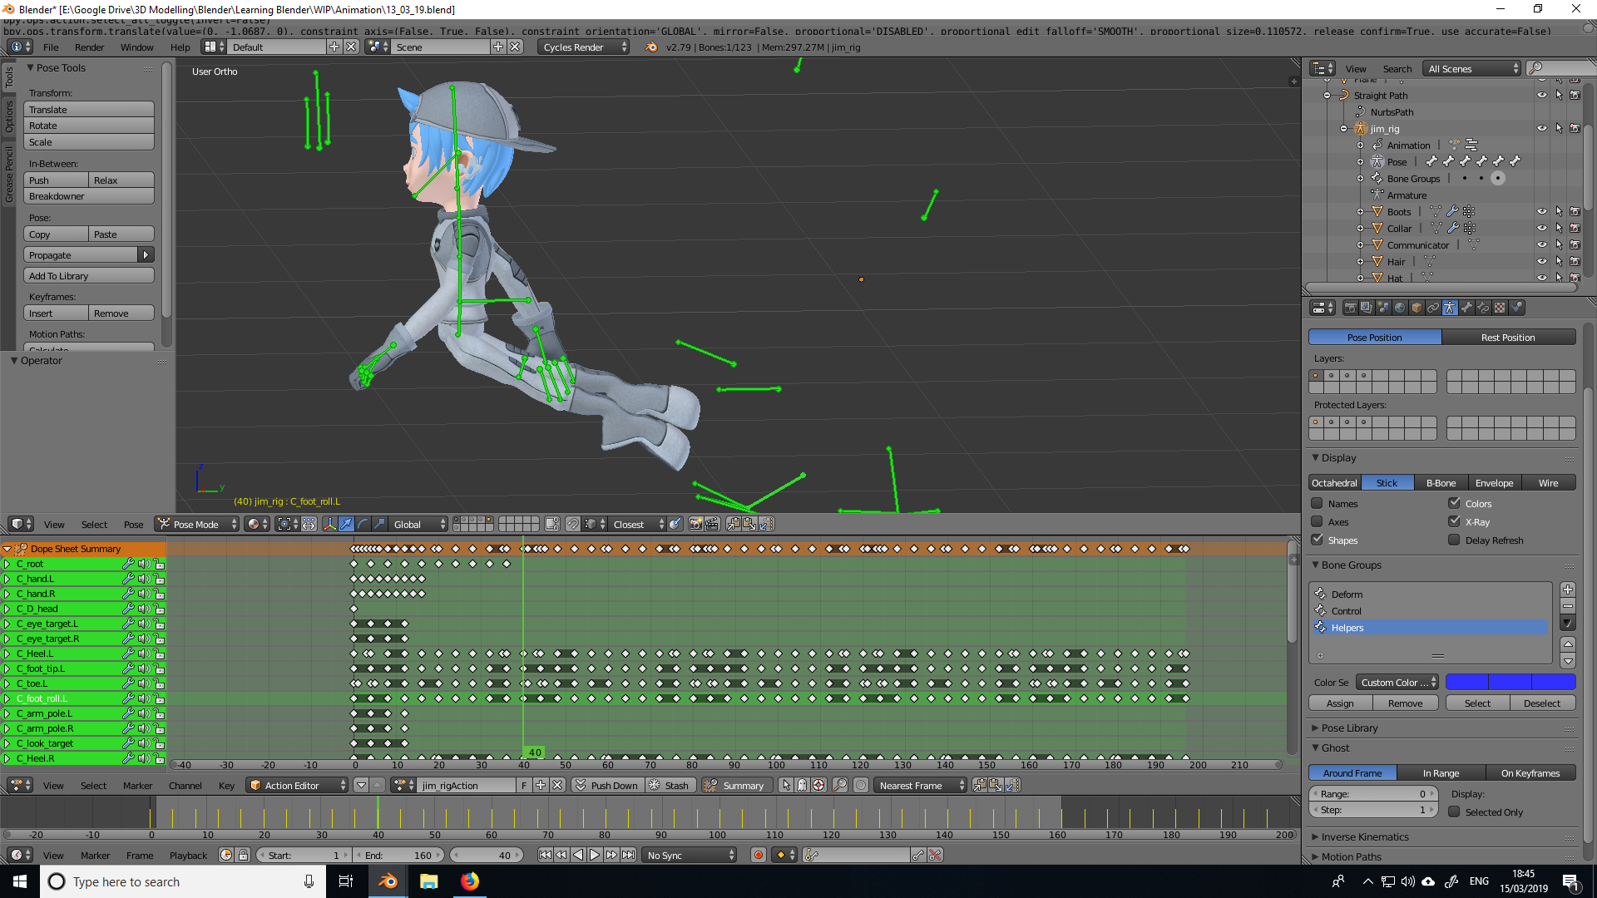Click the Stash action button
Screen dimensions: 1597x898
pos(670,786)
